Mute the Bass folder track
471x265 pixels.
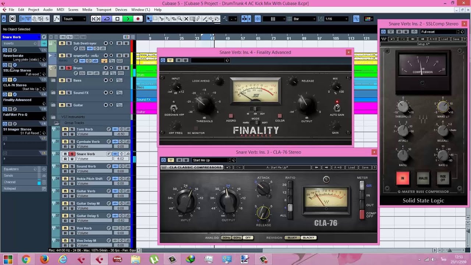[62, 80]
